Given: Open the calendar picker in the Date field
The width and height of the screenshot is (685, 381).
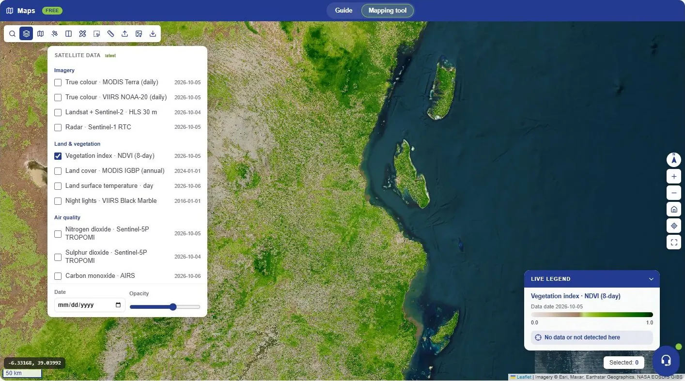Looking at the screenshot, I should (x=118, y=305).
